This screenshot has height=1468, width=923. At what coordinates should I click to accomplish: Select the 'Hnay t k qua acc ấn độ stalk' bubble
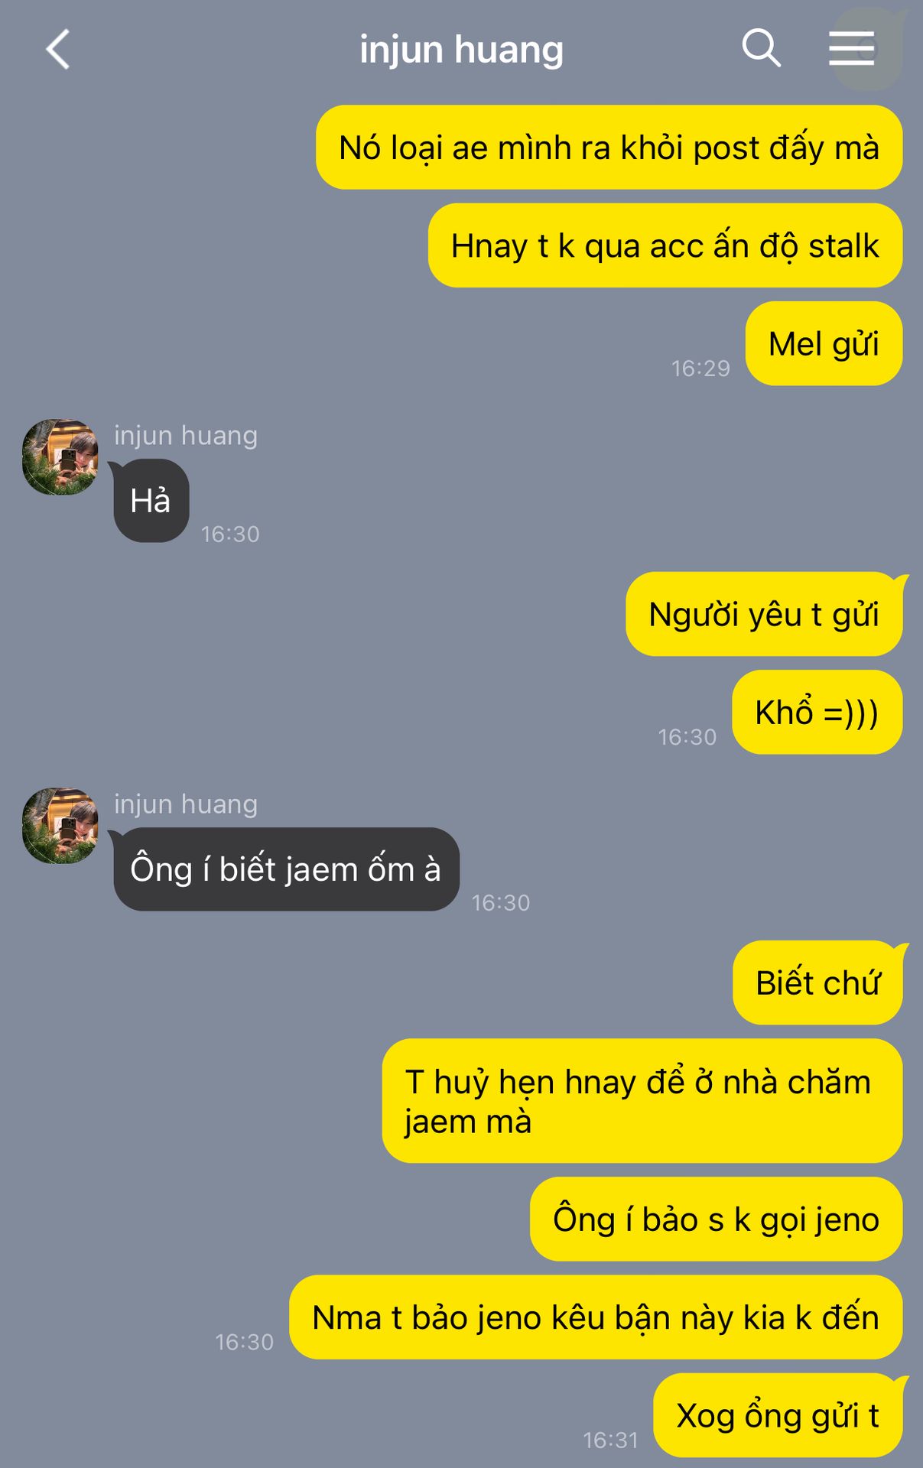(x=665, y=245)
